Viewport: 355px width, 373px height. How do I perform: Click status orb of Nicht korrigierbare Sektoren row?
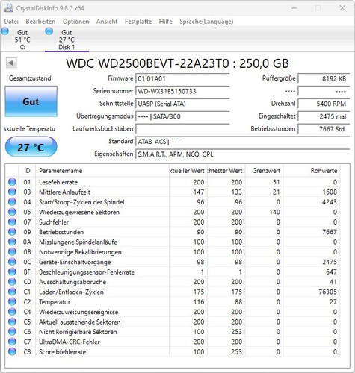[x=12, y=332]
